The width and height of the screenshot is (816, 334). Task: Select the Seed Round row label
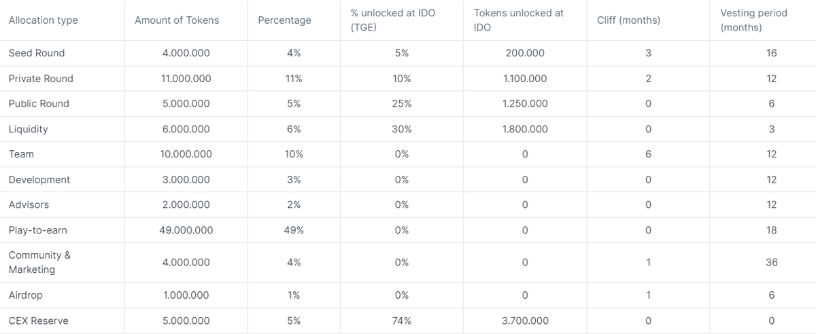(37, 53)
